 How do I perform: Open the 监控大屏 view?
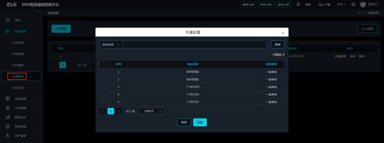point(284,5)
